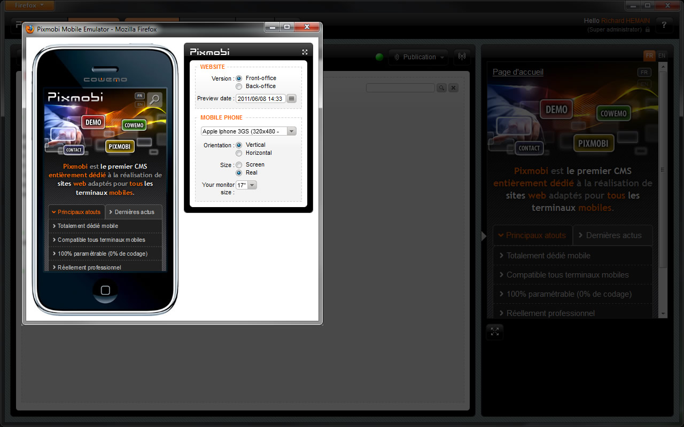This screenshot has width=684, height=427.
Task: Tap the DEMO badge on the phone screen
Action: [93, 122]
